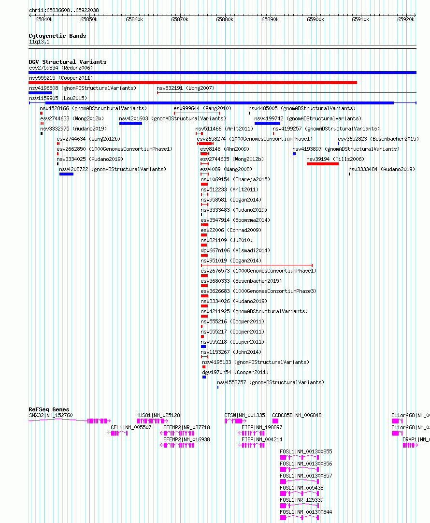Select nsv3334025 (Audano2019) label

point(90,159)
